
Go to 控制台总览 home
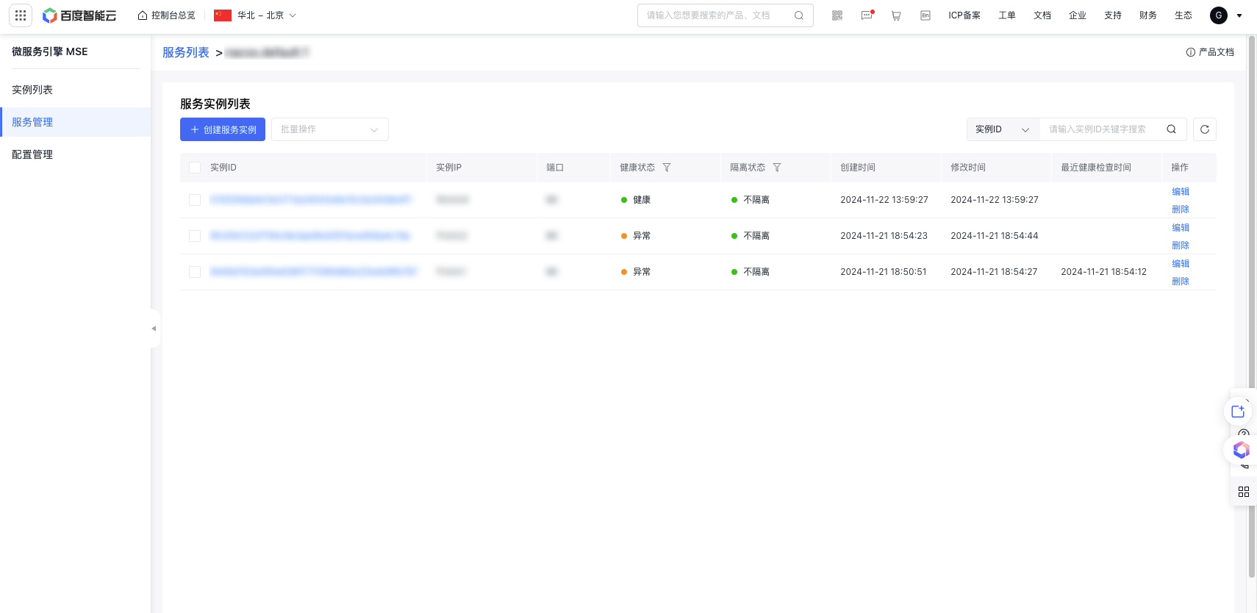(167, 15)
